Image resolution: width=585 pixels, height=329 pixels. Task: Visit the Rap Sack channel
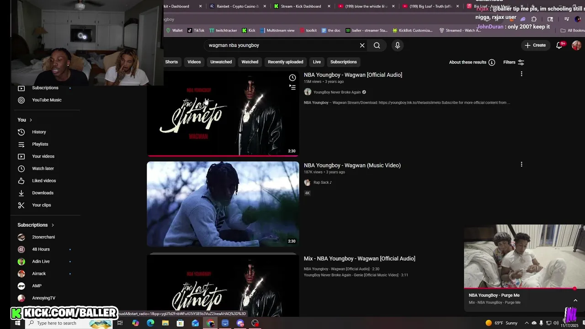pyautogui.click(x=322, y=182)
